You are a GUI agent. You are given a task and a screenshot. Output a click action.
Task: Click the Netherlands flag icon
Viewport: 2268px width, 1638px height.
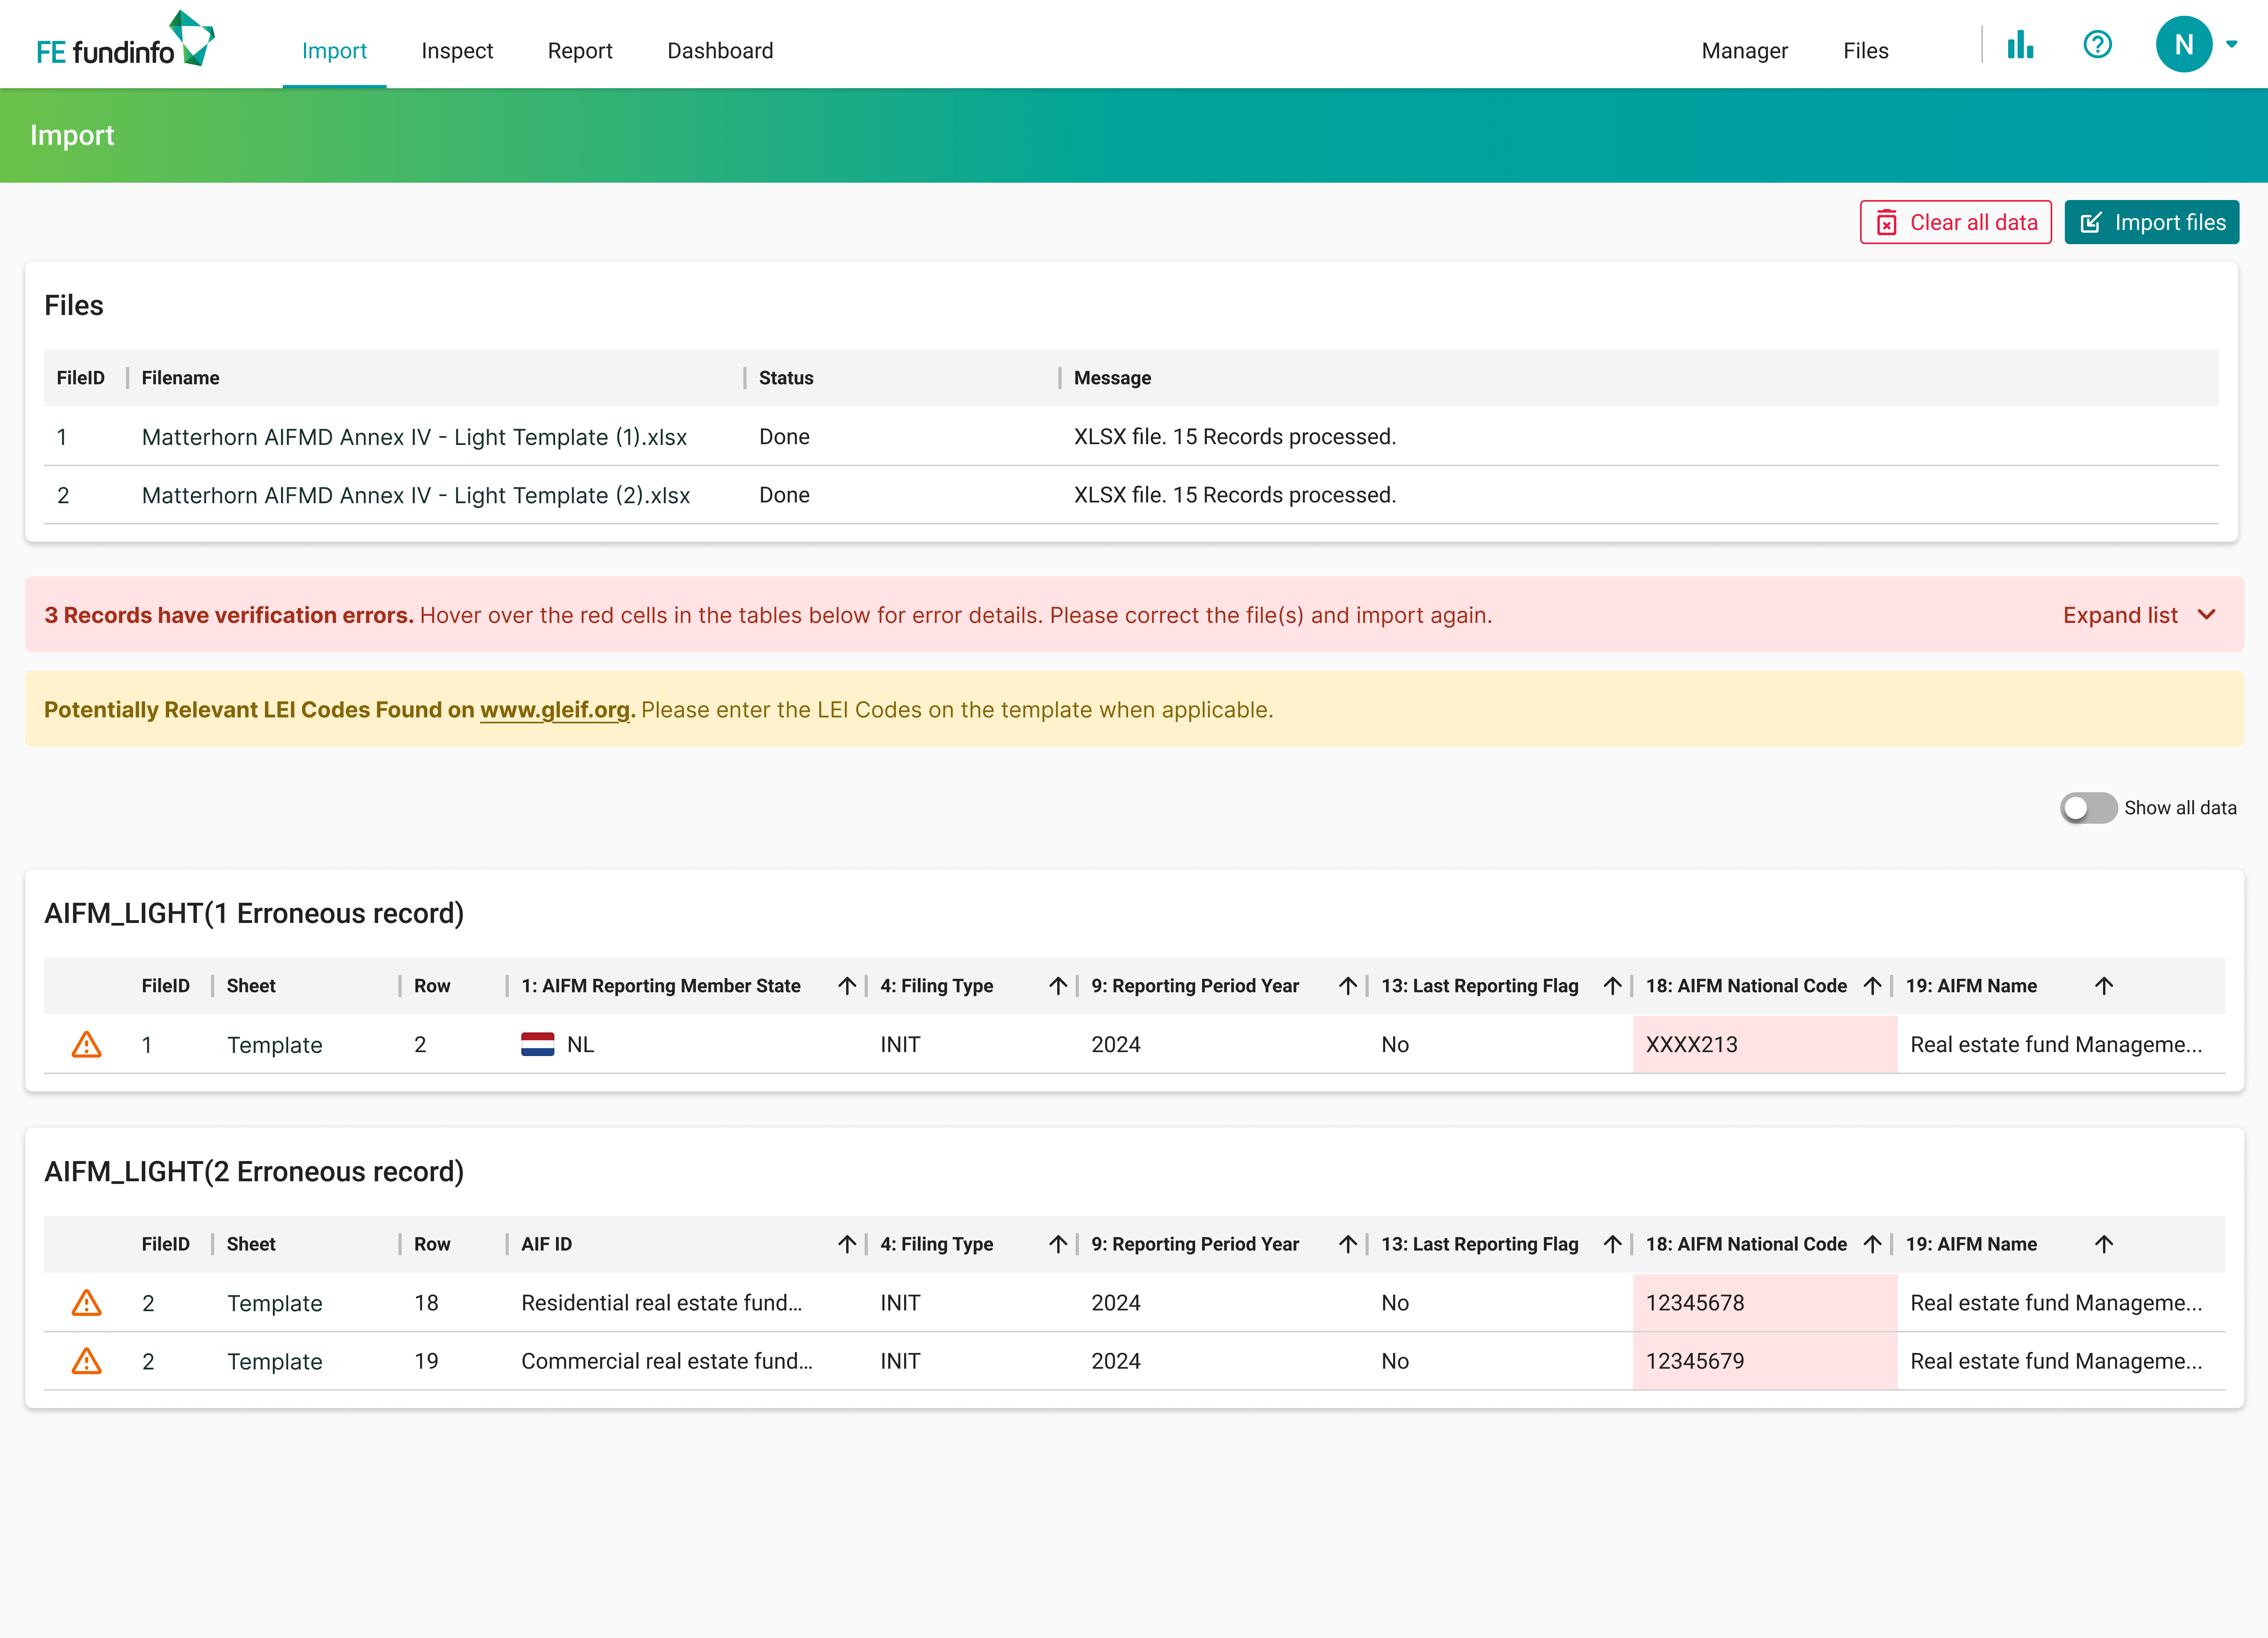538,1044
